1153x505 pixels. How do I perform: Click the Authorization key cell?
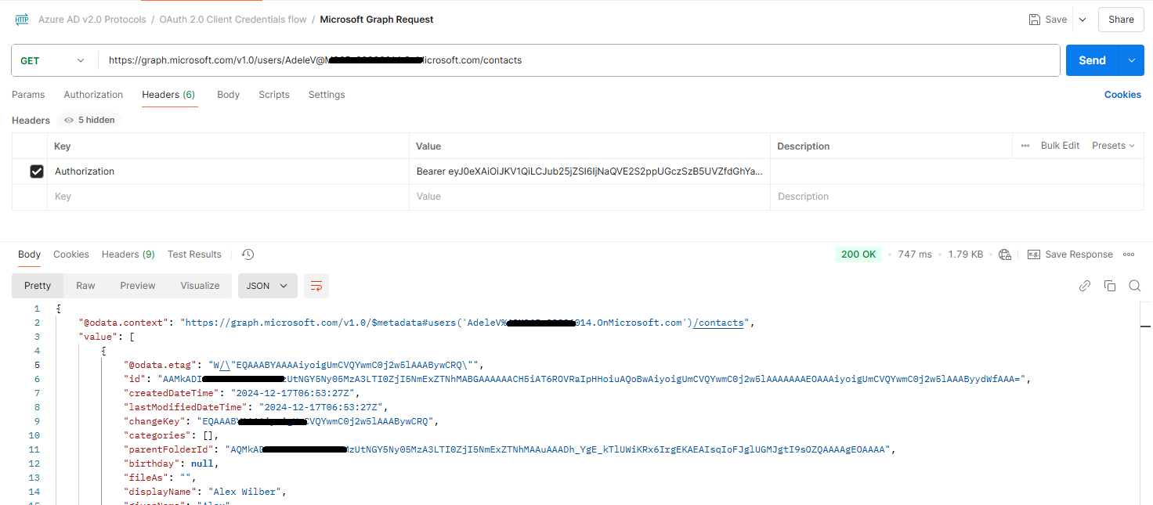point(228,171)
